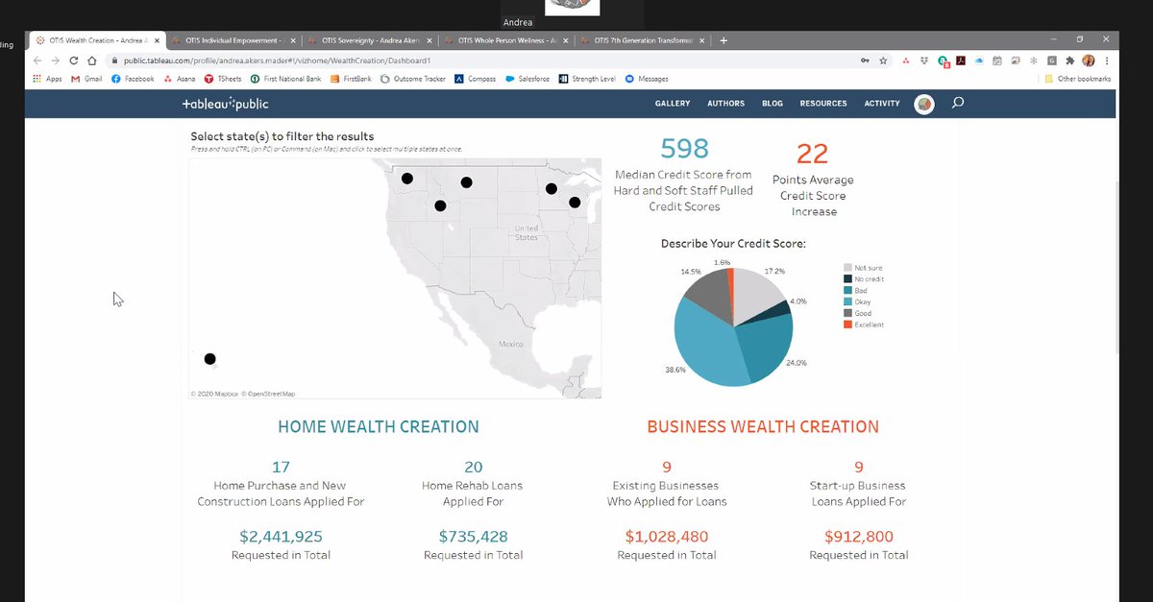Open RESOURCES in the Tableau navigation

[823, 104]
